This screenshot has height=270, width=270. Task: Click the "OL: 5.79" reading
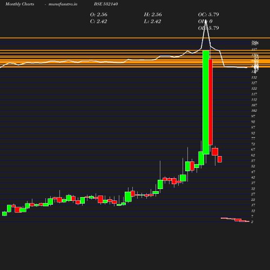click(x=208, y=28)
